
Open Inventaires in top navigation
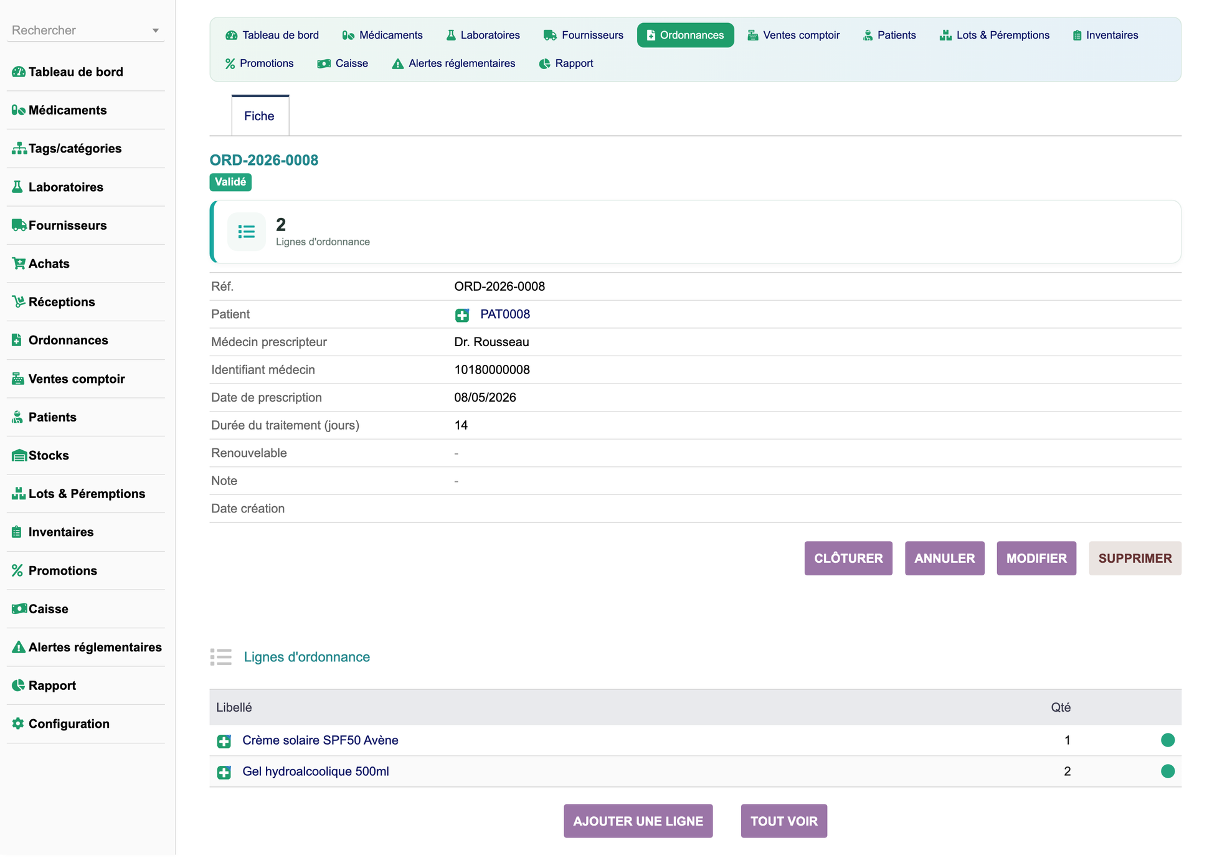[1105, 35]
